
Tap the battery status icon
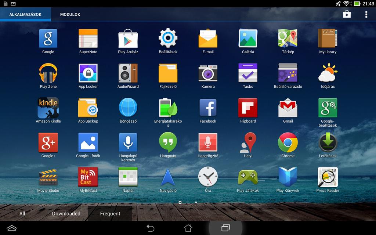click(x=357, y=4)
